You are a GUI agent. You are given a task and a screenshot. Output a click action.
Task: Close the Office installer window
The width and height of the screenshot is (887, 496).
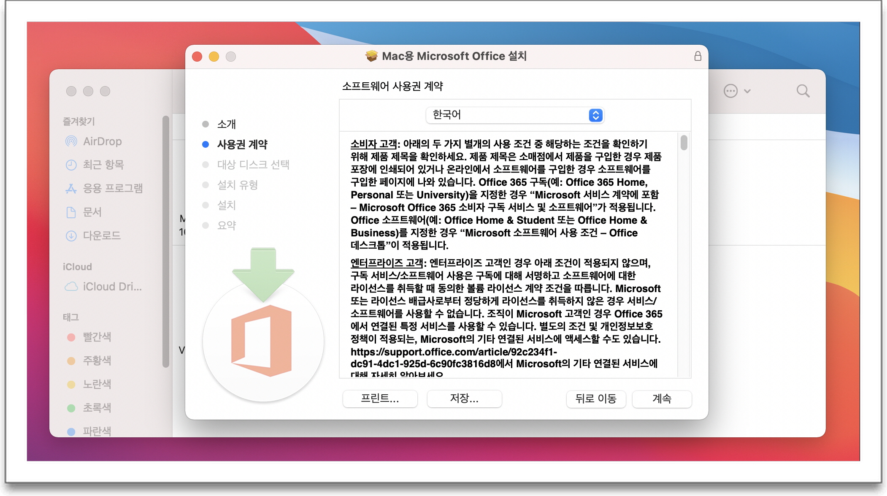[x=197, y=57]
